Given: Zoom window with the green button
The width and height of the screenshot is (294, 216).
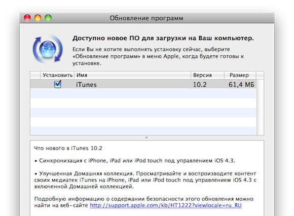Looking at the screenshot, I should [x=48, y=18].
